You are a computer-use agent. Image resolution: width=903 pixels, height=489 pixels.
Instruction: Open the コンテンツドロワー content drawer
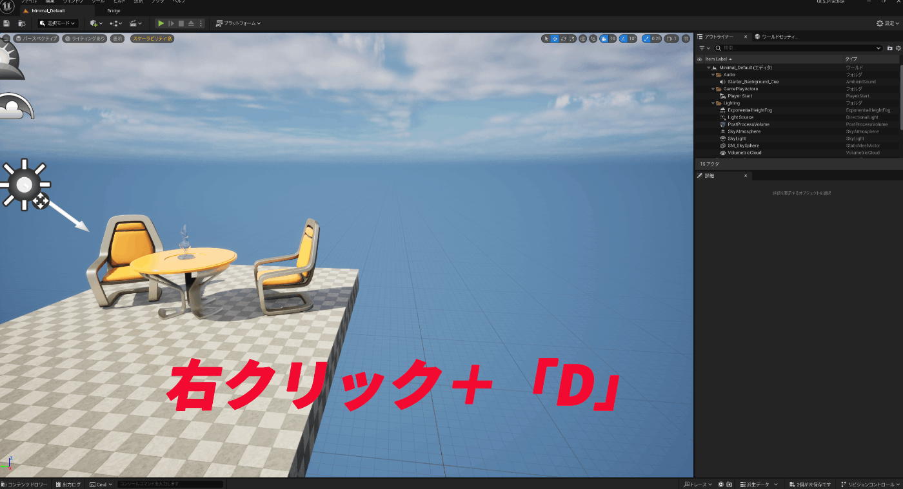pos(25,484)
